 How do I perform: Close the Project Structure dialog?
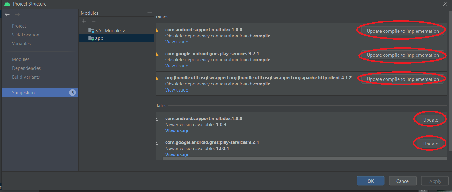[445, 4]
